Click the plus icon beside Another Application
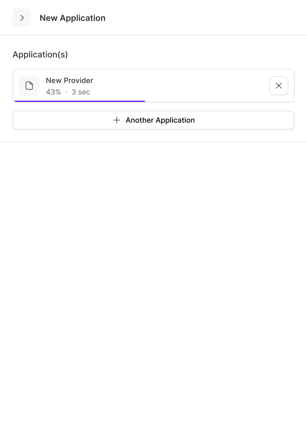This screenshot has width=307, height=426. 117,120
